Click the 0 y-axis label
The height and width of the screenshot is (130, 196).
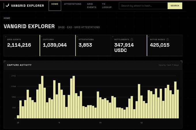15,118
